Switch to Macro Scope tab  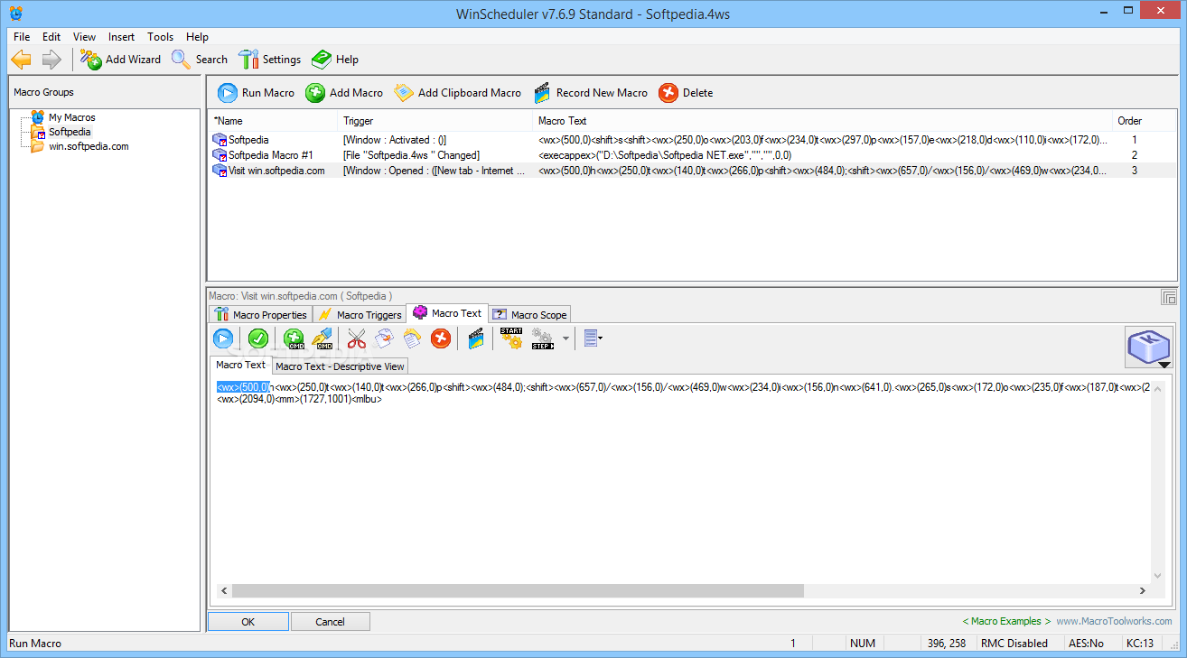(529, 314)
